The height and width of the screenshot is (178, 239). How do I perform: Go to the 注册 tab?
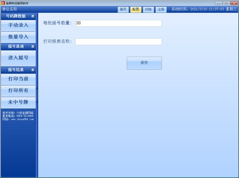click(161, 10)
